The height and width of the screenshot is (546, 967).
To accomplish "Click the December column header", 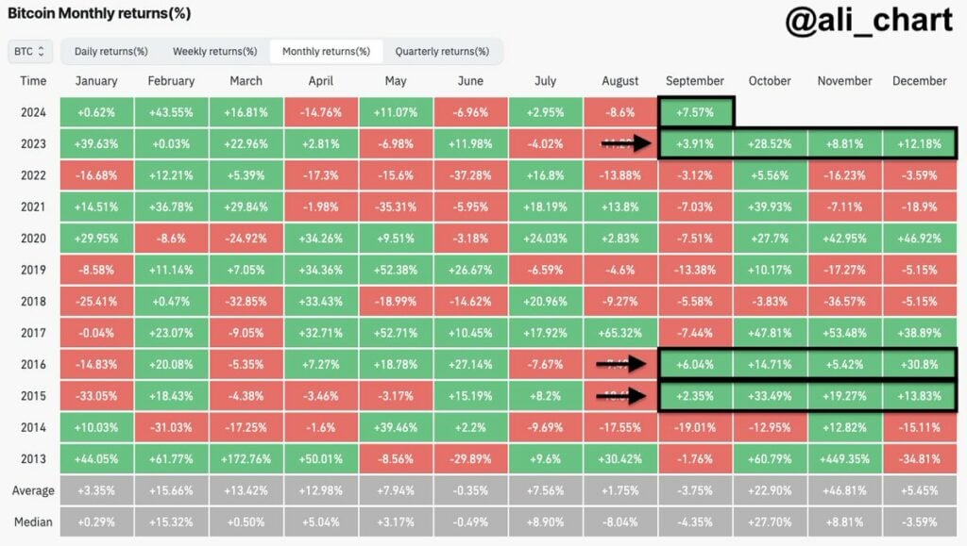I will tap(918, 81).
